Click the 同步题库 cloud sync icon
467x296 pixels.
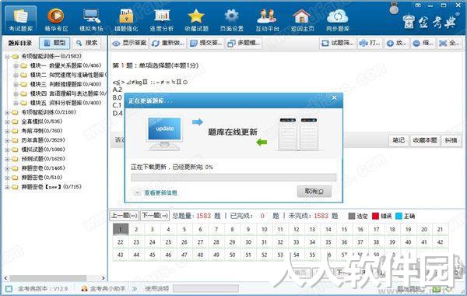pyautogui.click(x=338, y=19)
